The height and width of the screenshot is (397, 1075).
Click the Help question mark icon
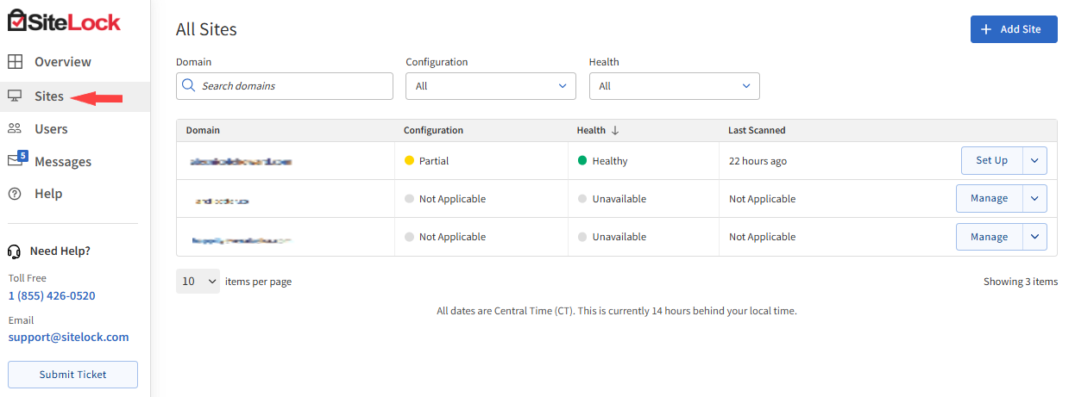pyautogui.click(x=15, y=194)
